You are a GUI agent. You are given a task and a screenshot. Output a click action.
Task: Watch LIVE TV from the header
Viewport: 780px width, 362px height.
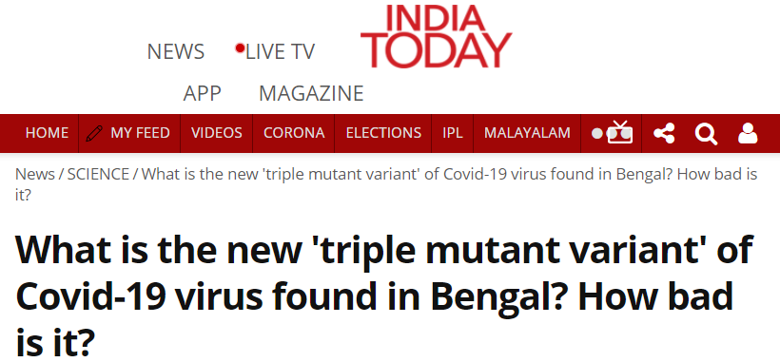coord(280,51)
